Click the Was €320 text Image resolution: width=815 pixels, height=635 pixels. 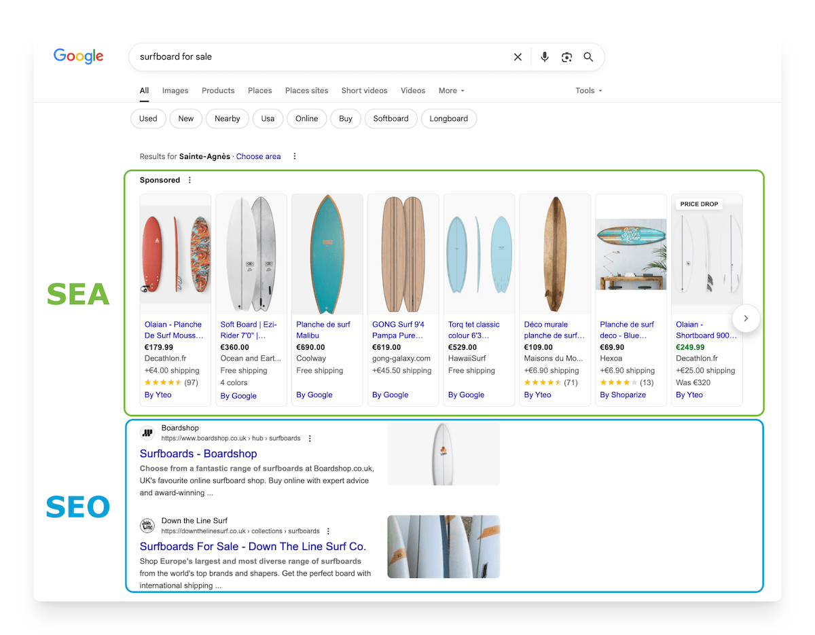[x=693, y=382]
